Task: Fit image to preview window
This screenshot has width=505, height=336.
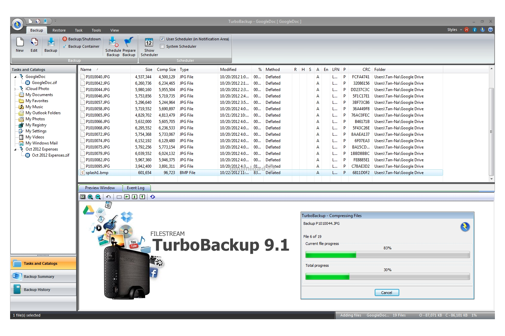Action: point(83,197)
